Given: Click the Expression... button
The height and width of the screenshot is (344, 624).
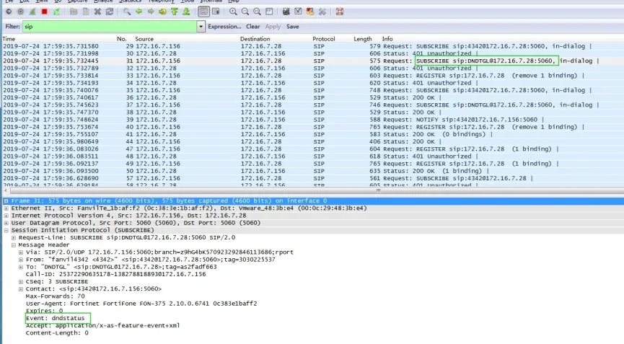Looking at the screenshot, I should pyautogui.click(x=224, y=27).
